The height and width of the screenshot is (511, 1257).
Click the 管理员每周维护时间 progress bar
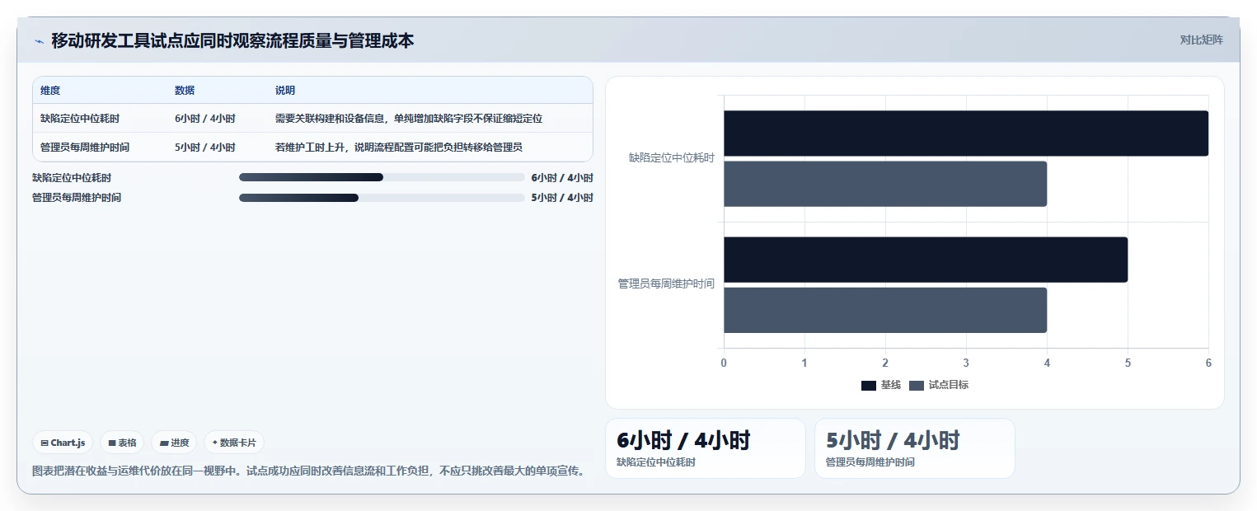coord(382,198)
